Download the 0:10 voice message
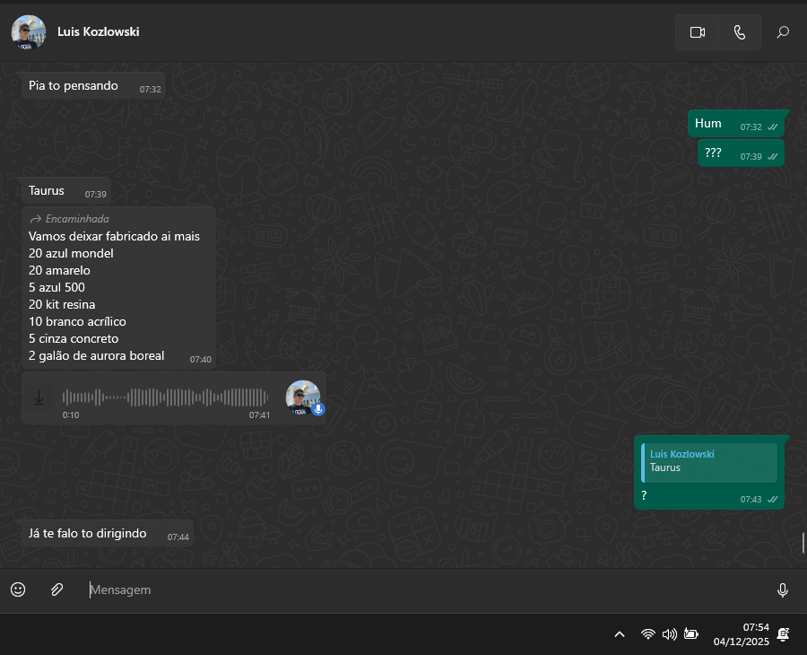The width and height of the screenshot is (807, 655). [39, 397]
